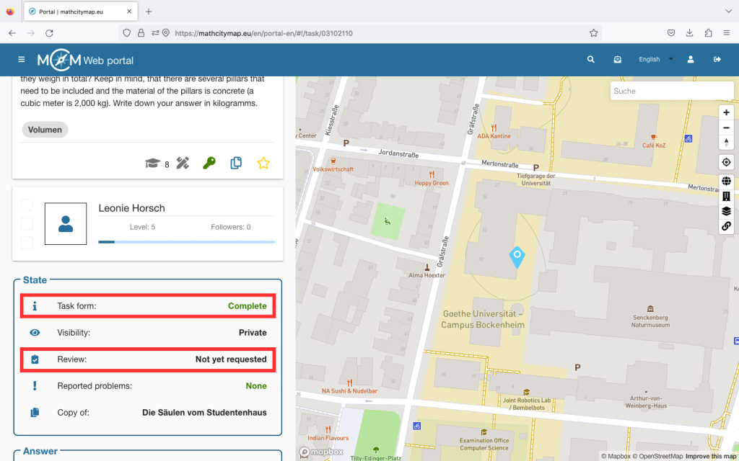Toggle the 3D buildings map button
739x461 pixels.
pyautogui.click(x=726, y=196)
